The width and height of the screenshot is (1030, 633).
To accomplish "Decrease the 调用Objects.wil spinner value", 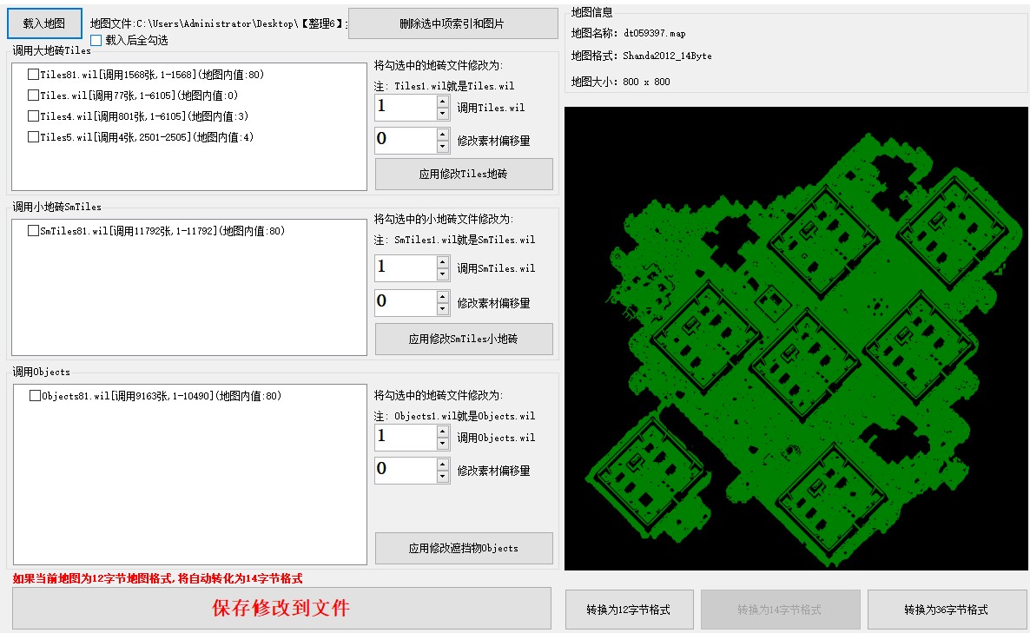I will pos(443,444).
